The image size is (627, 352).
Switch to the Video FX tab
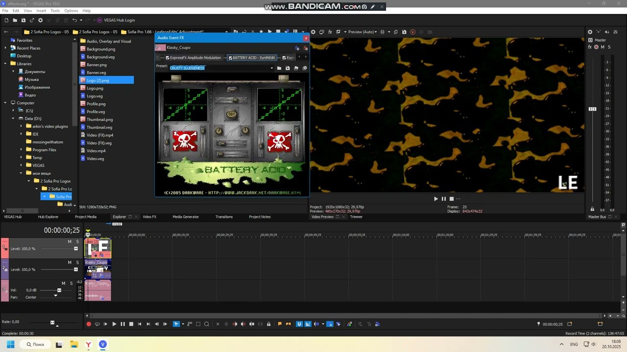coord(149,217)
